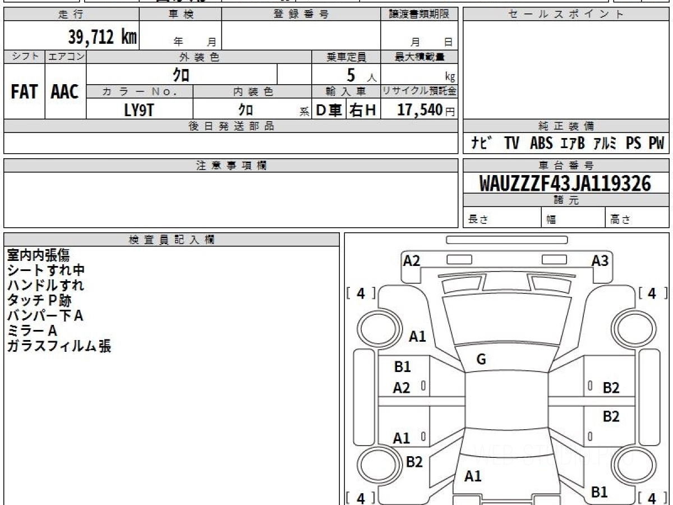Select the クロ value under 内装色

(x=246, y=110)
